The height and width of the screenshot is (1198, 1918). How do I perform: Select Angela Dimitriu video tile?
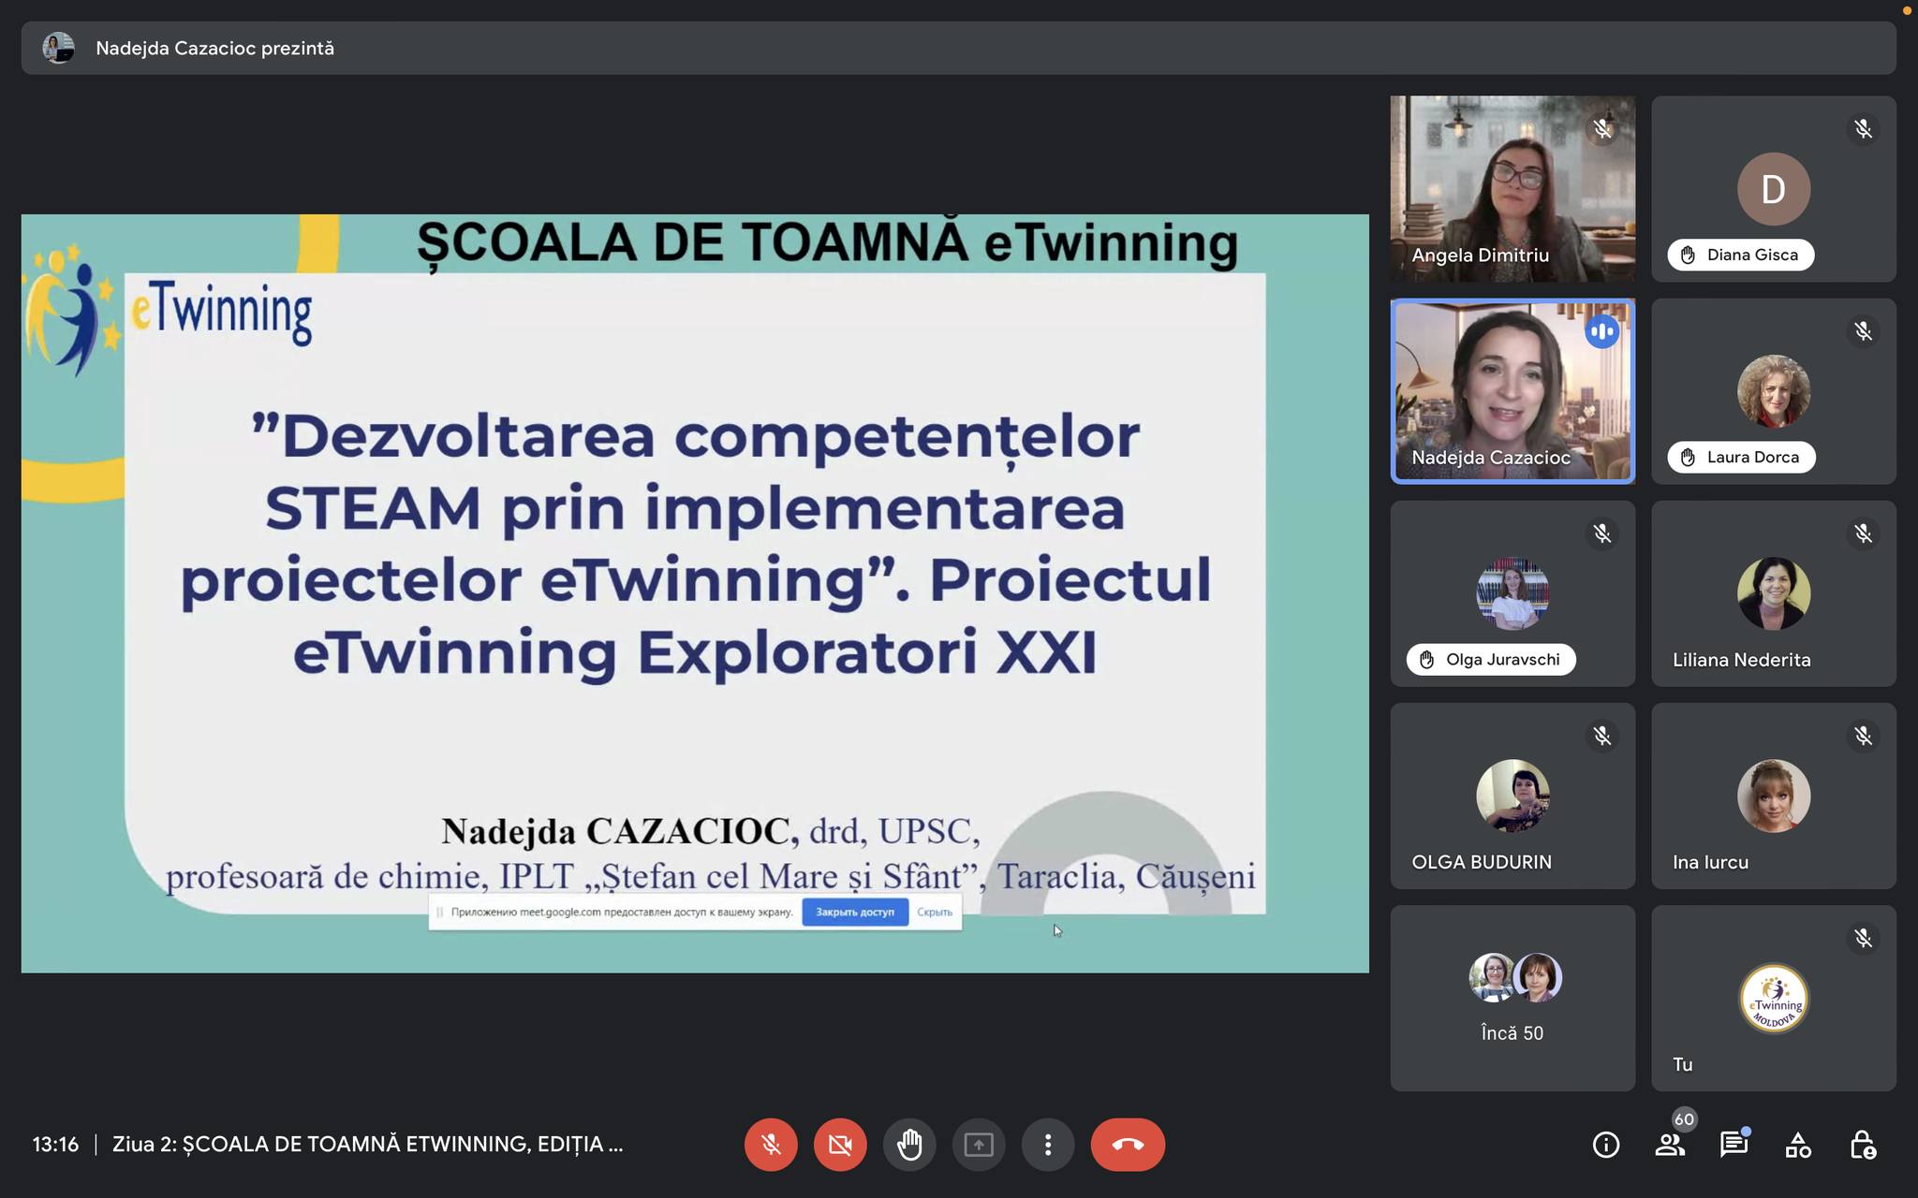coord(1512,189)
